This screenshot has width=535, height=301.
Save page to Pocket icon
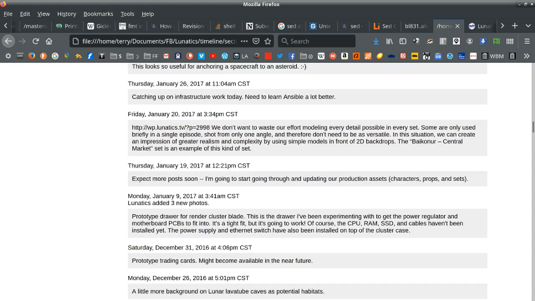point(256,41)
